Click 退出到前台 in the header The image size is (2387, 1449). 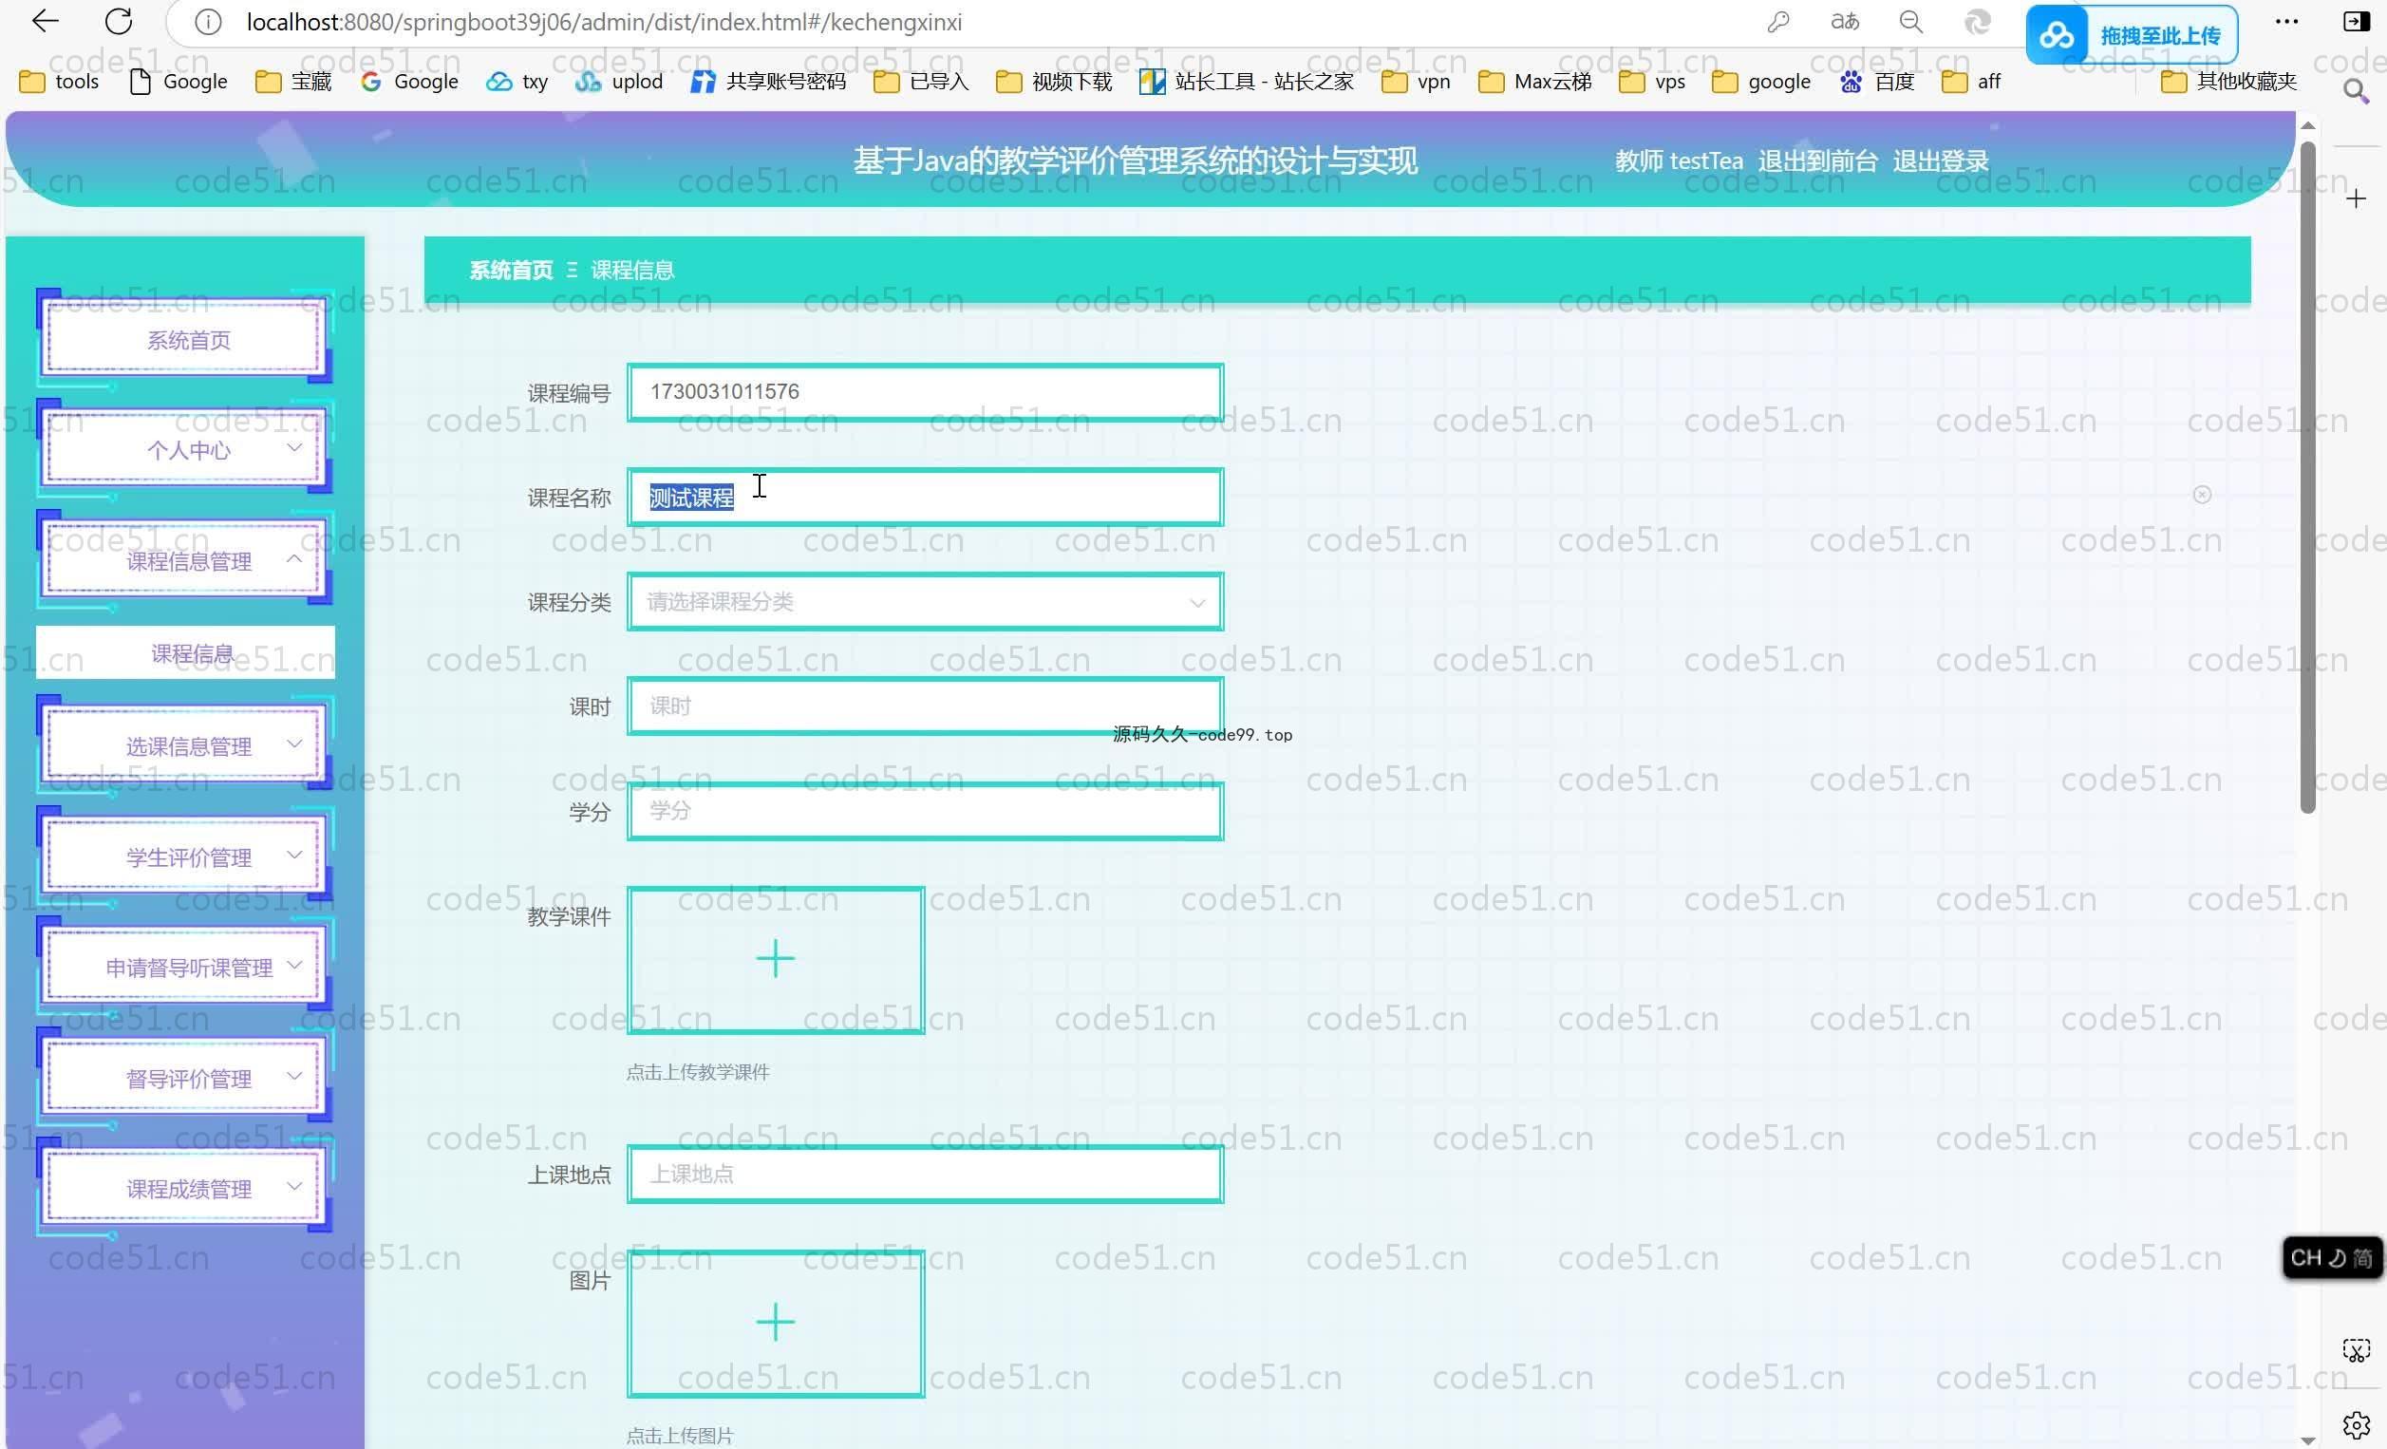(1817, 160)
